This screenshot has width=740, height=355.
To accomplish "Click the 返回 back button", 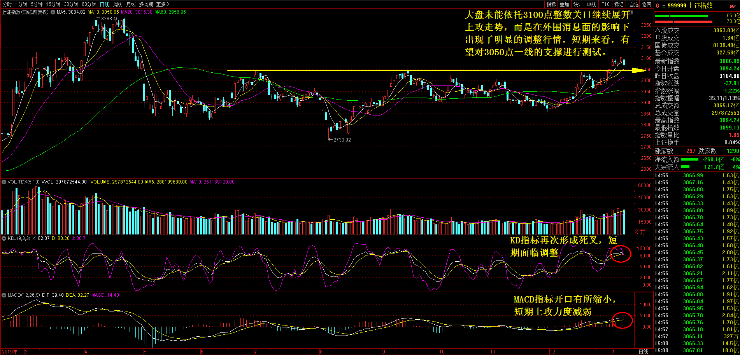I will 646,4.
